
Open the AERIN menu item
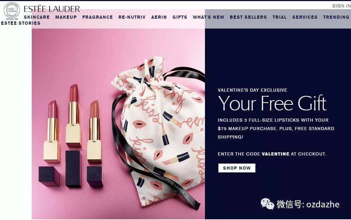(x=159, y=17)
